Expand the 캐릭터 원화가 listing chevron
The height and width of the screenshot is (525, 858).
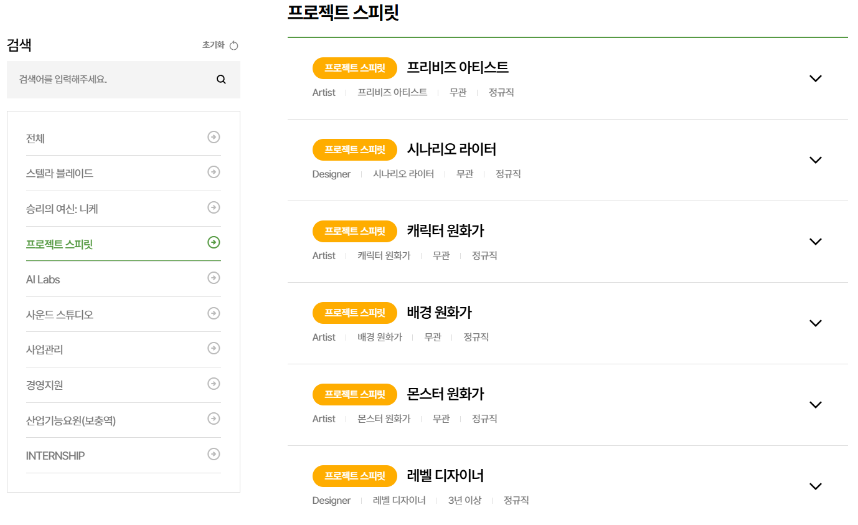(815, 242)
